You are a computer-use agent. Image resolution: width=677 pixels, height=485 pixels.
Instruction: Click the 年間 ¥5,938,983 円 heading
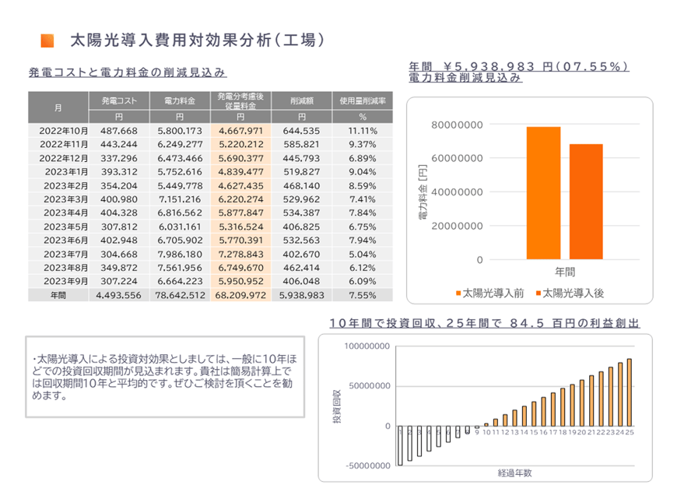tap(517, 67)
